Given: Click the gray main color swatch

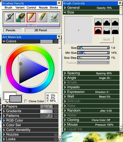Looking at the screenshot, I should (15, 99).
